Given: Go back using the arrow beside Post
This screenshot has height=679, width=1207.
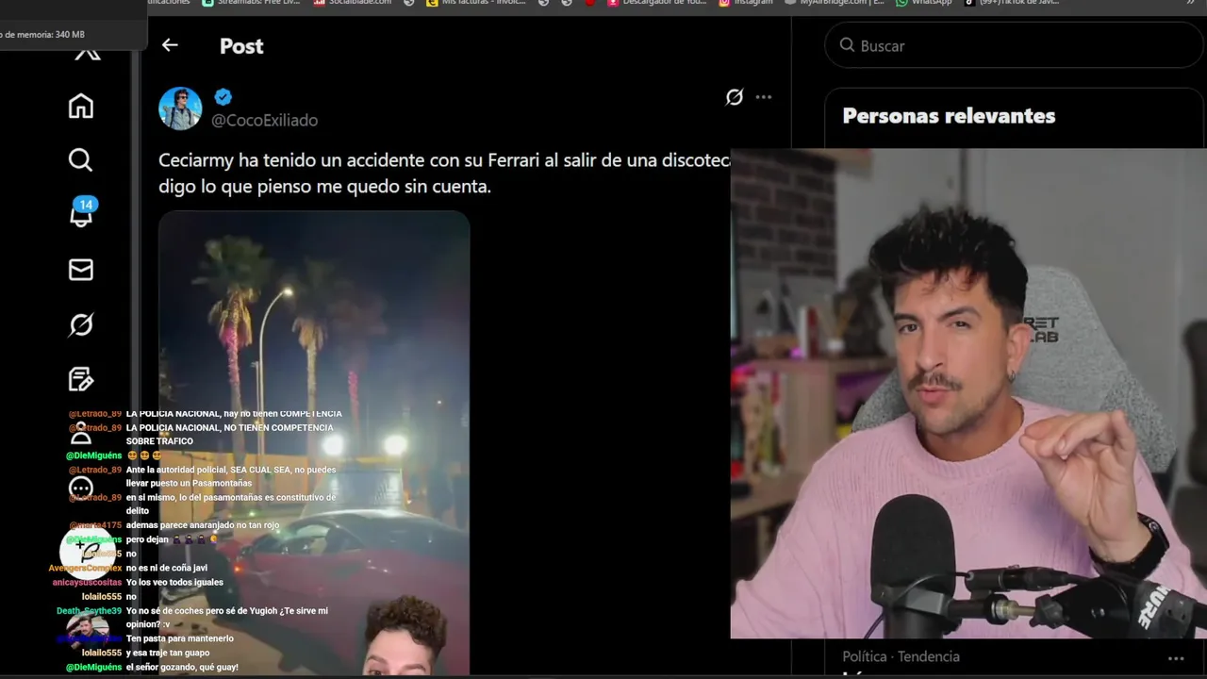Looking at the screenshot, I should [x=170, y=45].
